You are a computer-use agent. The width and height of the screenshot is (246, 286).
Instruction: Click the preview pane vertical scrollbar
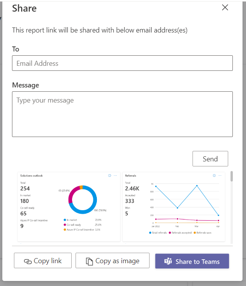232,176
